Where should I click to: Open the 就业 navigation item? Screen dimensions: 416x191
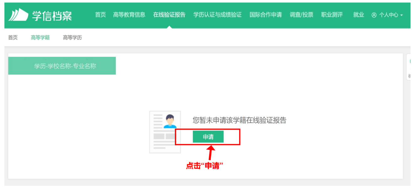[359, 15]
